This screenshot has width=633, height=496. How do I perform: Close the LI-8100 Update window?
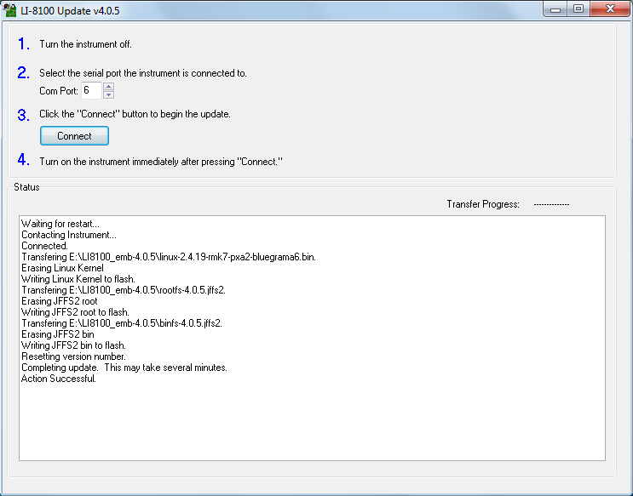[x=610, y=9]
